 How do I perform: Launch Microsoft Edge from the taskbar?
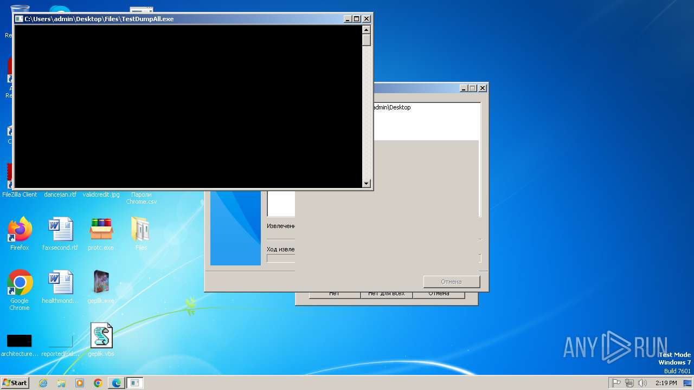click(117, 383)
